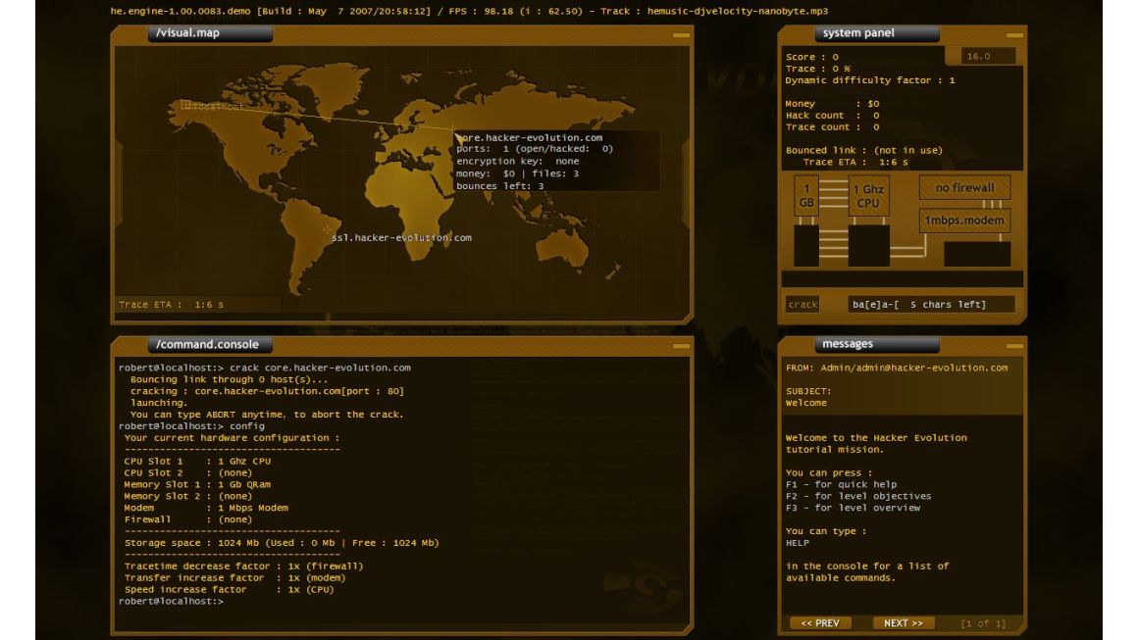Click the empty memory slot below 1 GB
Image resolution: width=1138 pixels, height=640 pixels.
(806, 246)
